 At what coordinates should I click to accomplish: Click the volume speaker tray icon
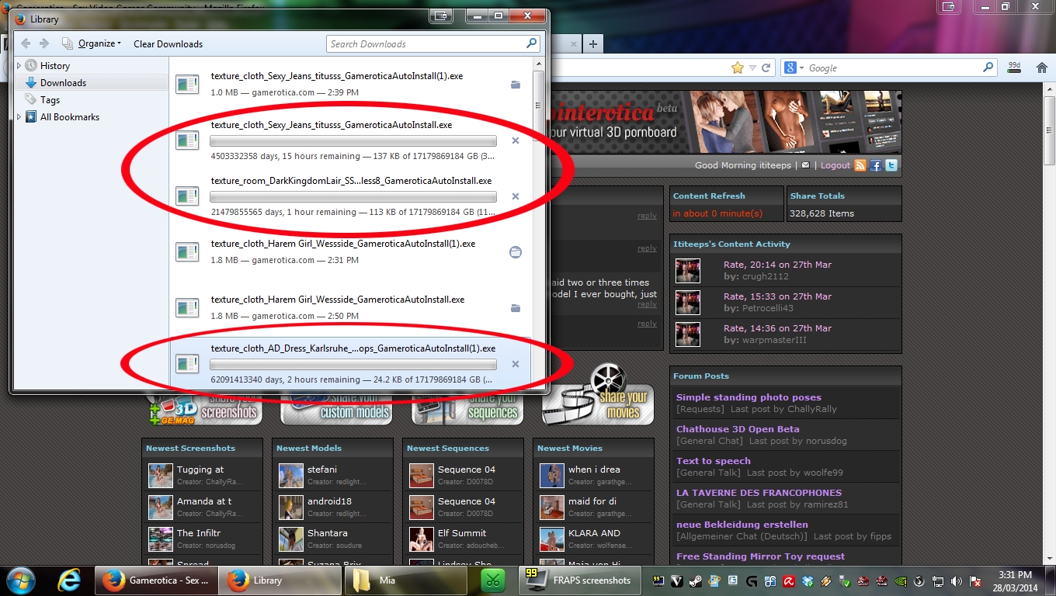click(955, 580)
